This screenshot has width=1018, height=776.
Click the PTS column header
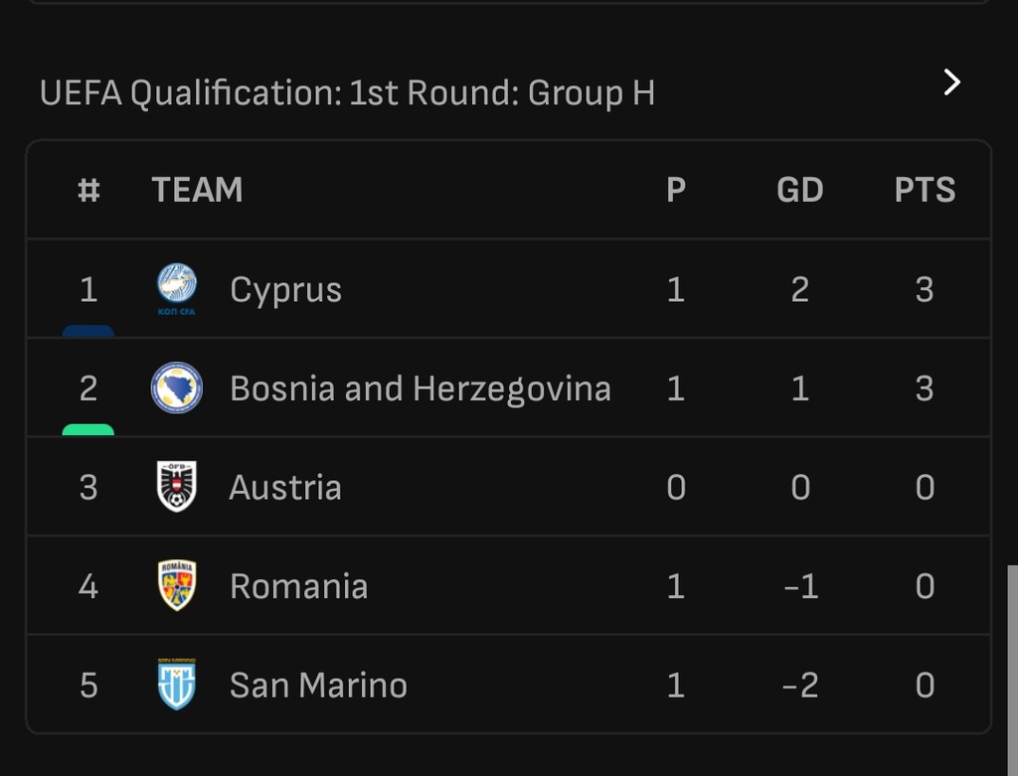coord(925,190)
